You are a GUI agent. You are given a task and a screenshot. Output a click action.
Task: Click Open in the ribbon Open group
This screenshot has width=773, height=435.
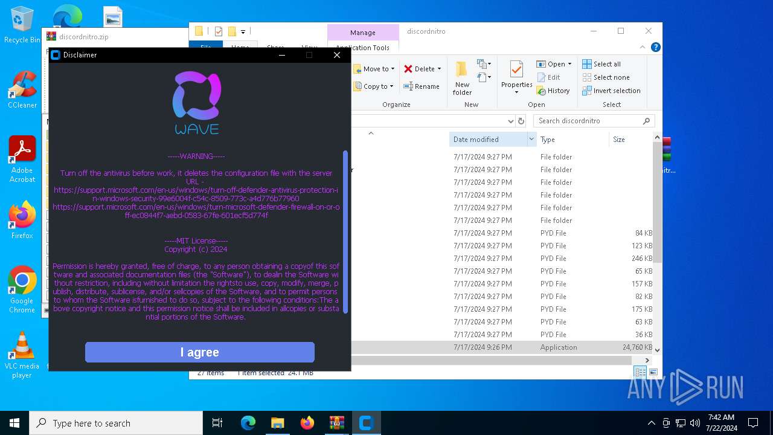551,64
